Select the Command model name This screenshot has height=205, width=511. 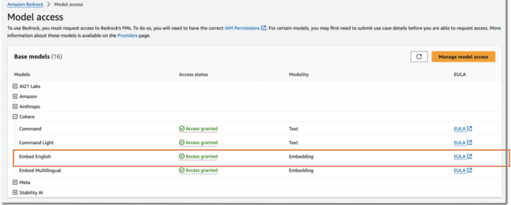tap(31, 129)
